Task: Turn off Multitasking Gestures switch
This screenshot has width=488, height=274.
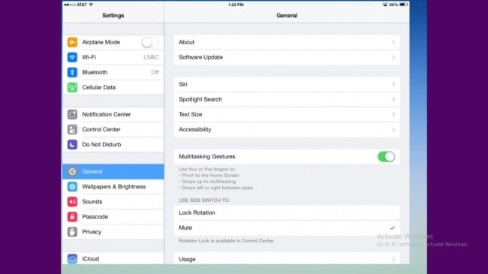Action: pyautogui.click(x=386, y=157)
